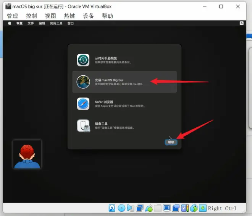Open the 热键 menu in VirtualBox
Screen dimensions: 252x216
[69, 16]
